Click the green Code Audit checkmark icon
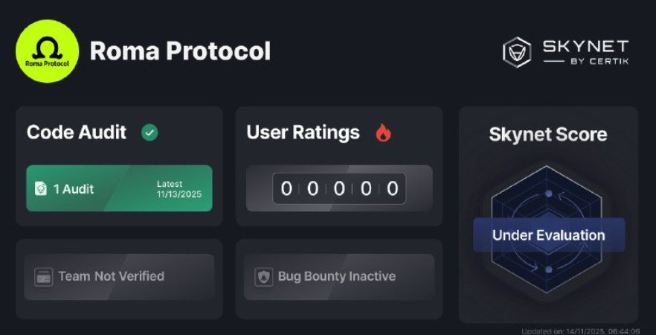Viewport: 656px width, 335px height. pyautogui.click(x=149, y=133)
